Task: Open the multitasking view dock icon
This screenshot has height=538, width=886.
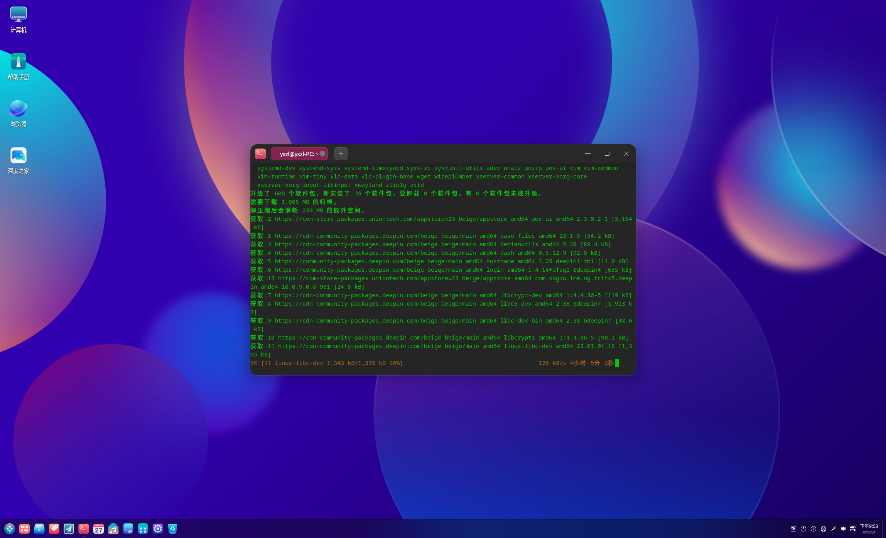Action: coord(24,529)
